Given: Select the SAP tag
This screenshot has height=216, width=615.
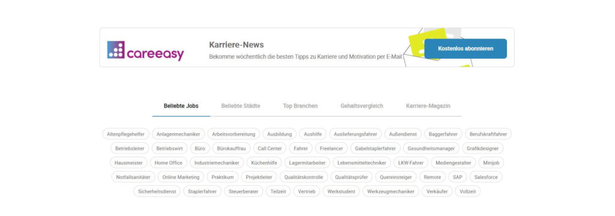Looking at the screenshot, I should 458,177.
